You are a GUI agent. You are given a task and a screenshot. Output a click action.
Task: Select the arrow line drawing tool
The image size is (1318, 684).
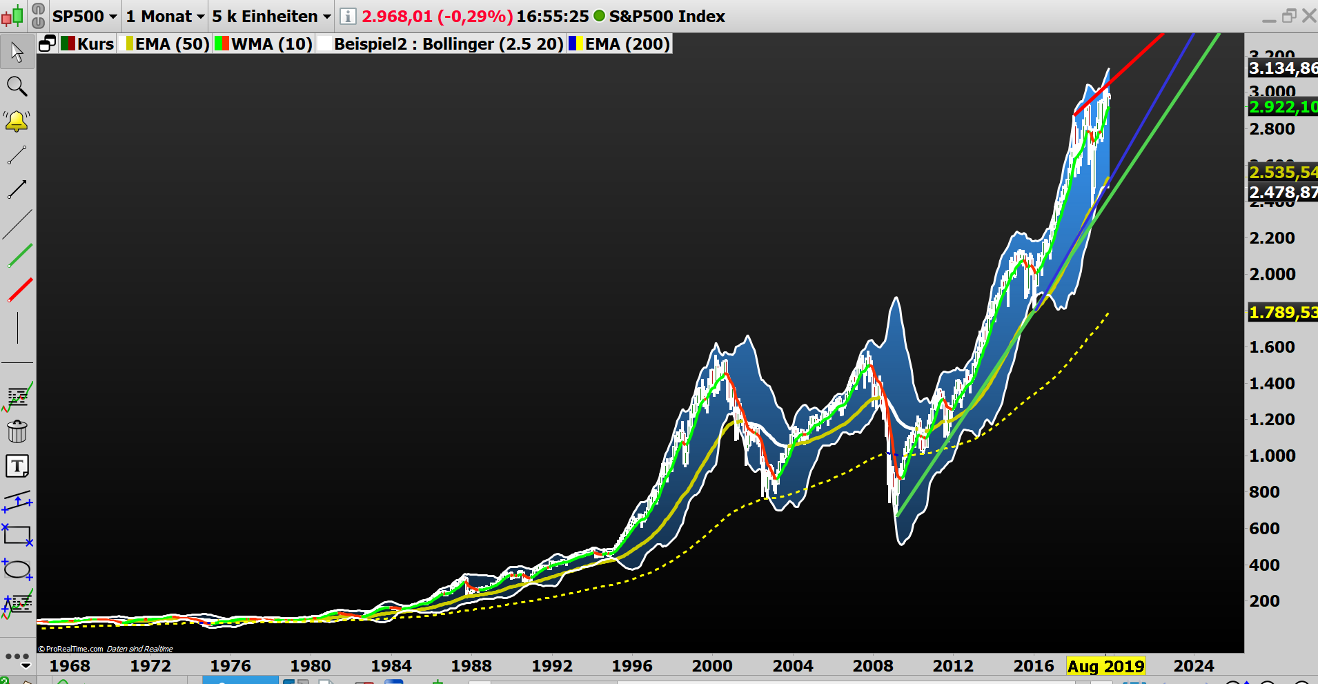(17, 189)
